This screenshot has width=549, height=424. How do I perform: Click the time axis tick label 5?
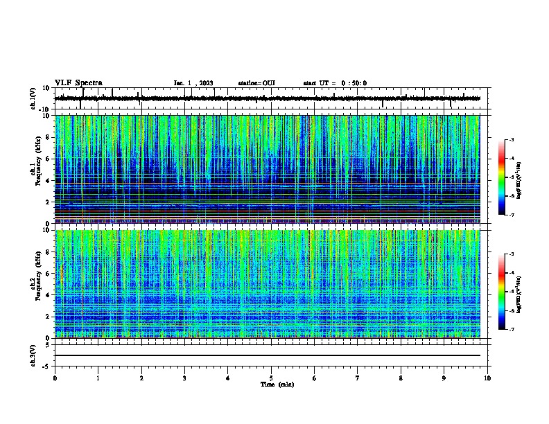click(x=271, y=378)
